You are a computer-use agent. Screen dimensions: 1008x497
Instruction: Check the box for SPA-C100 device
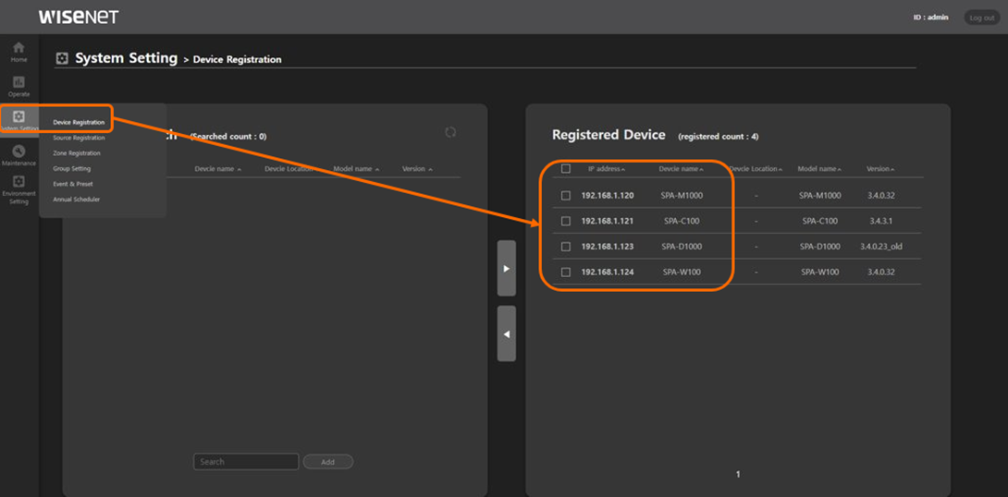click(566, 222)
